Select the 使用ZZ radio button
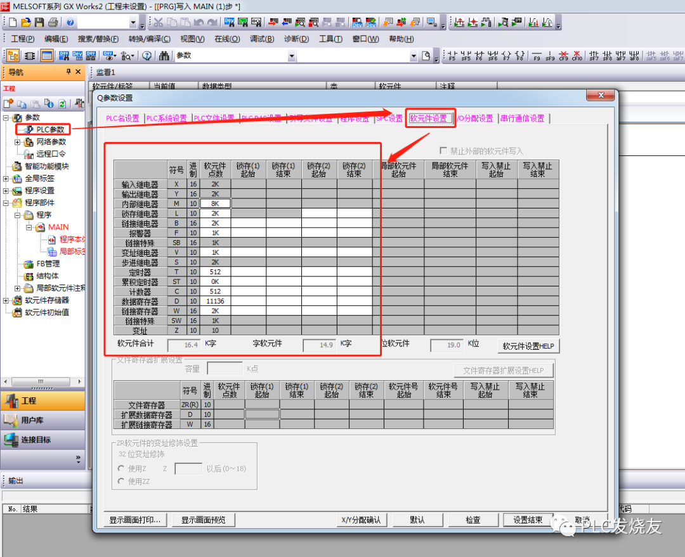The width and height of the screenshot is (685, 557). tap(122, 482)
